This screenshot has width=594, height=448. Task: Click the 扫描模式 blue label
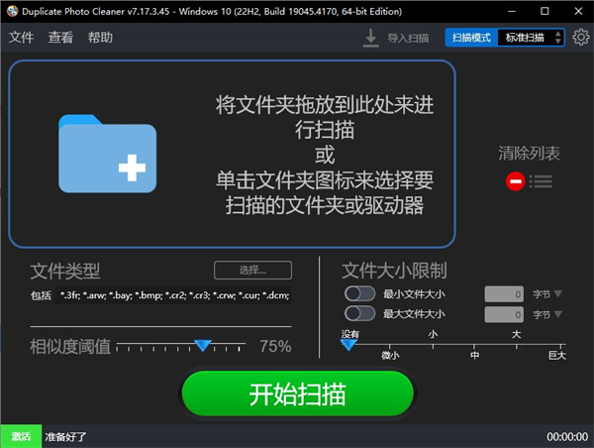(x=471, y=38)
